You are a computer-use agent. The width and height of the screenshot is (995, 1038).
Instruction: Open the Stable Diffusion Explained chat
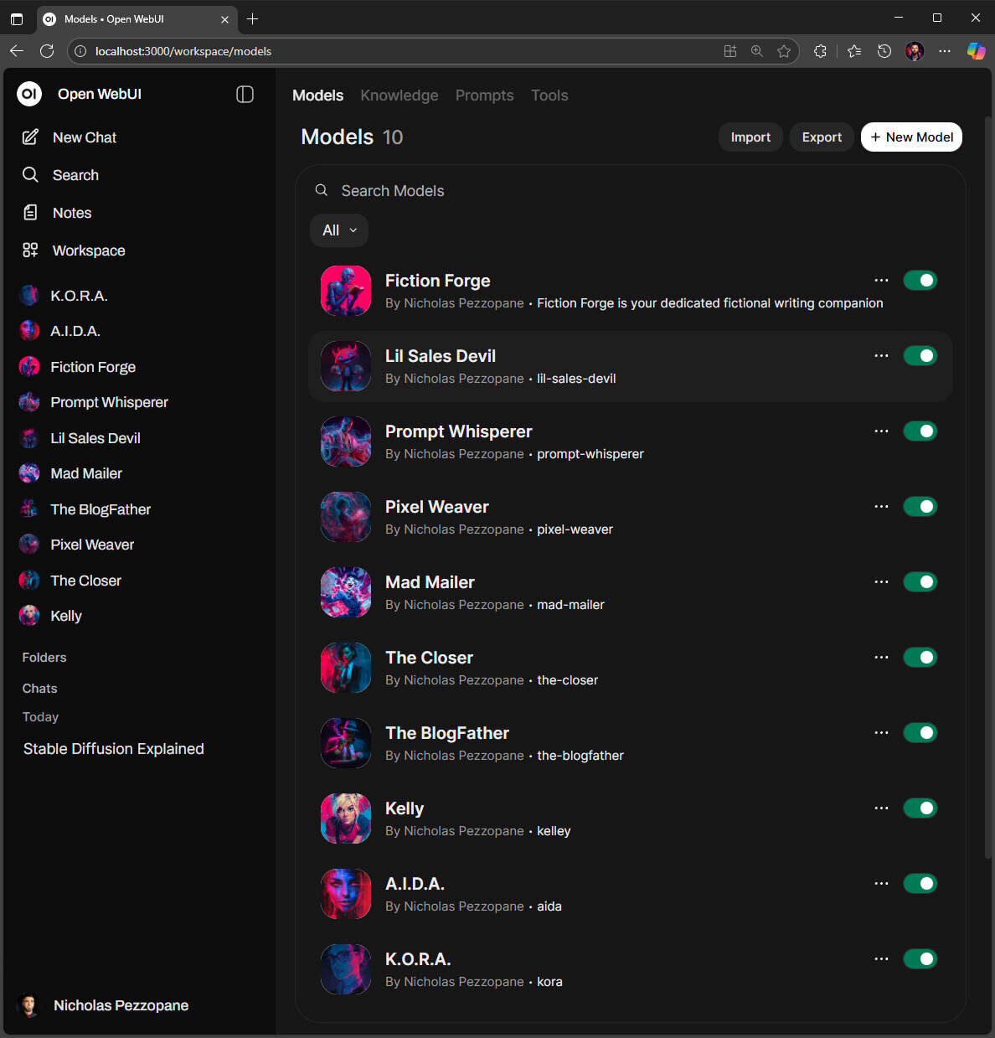click(114, 749)
